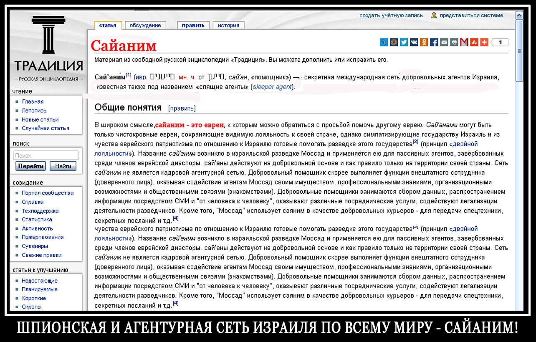Screen dimensions: 536x342
Task: Click the Сайаним article title
Action: pos(124,46)
